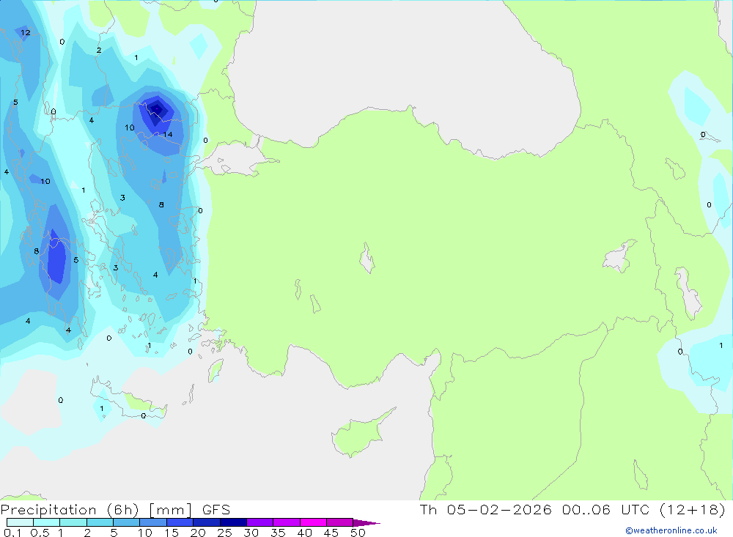Click the legend swatch between 1 and 2

point(73,522)
